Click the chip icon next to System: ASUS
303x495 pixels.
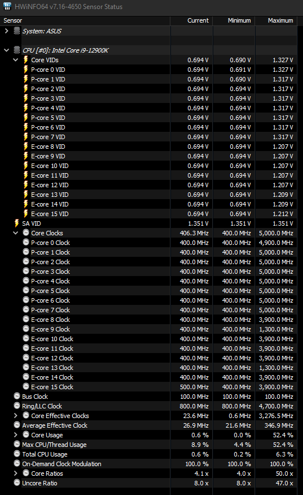(x=17, y=31)
